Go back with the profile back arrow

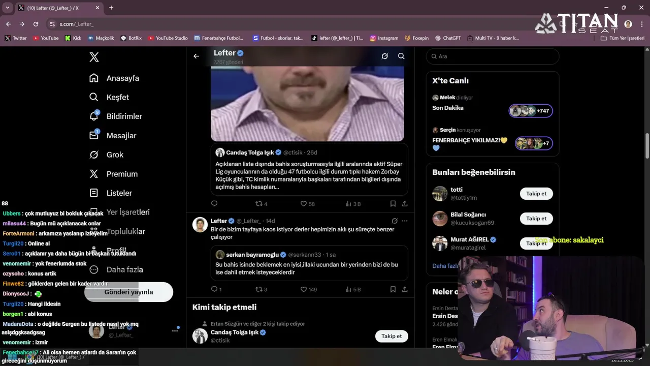(x=197, y=56)
